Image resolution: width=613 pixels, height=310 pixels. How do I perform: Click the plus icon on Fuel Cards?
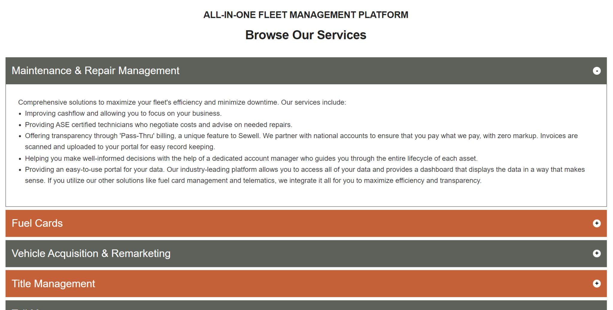point(597,223)
